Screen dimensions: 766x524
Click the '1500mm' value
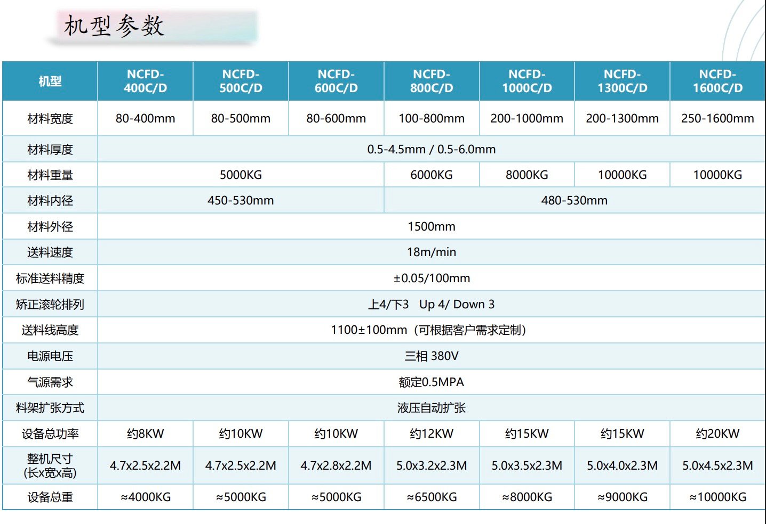(432, 226)
